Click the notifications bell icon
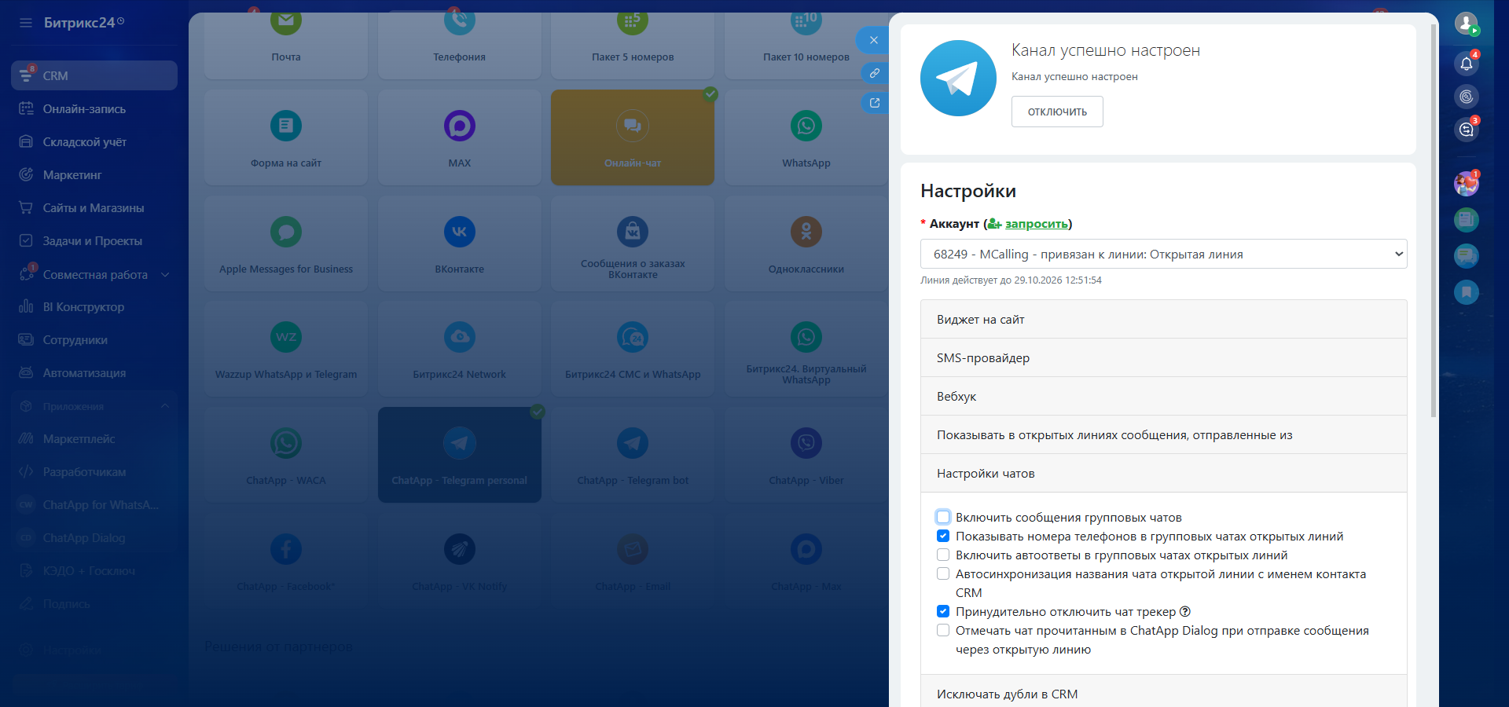 point(1466,64)
